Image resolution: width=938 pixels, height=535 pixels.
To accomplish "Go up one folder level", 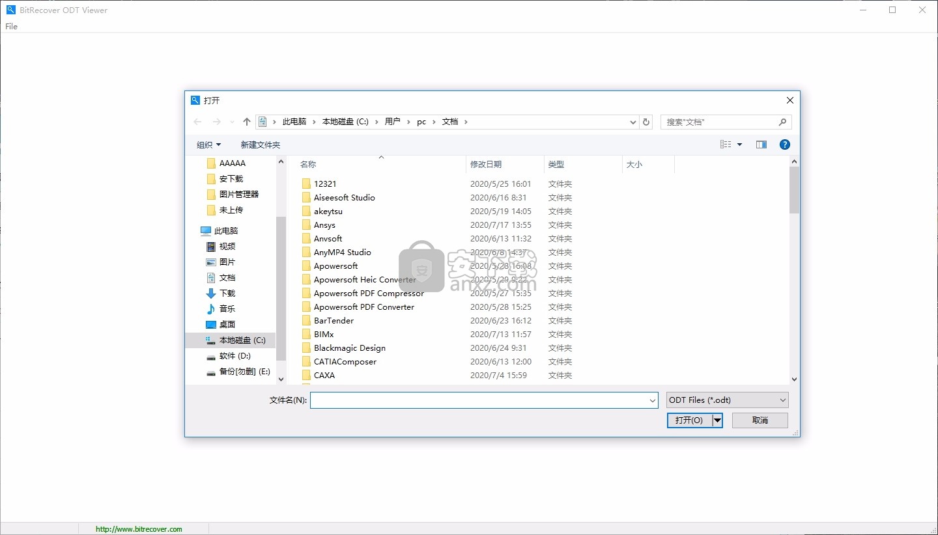I will point(247,122).
